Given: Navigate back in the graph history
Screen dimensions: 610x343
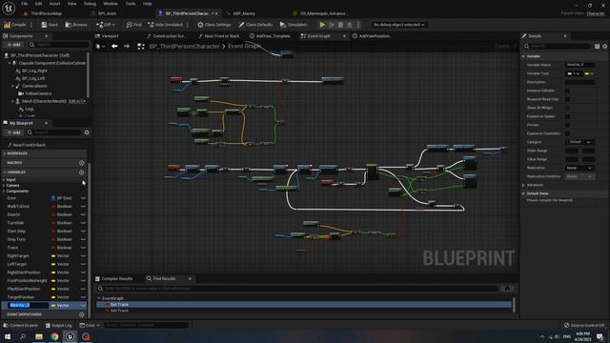Looking at the screenshot, I should point(114,46).
